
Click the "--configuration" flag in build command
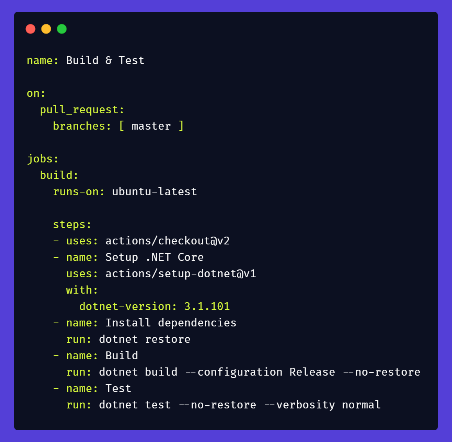(x=233, y=372)
